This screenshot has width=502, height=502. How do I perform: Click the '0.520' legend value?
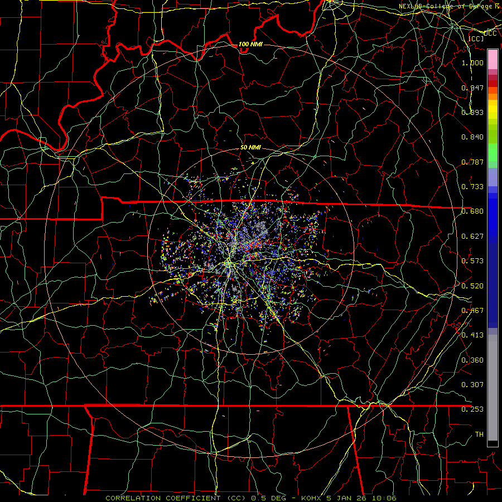[472, 286]
